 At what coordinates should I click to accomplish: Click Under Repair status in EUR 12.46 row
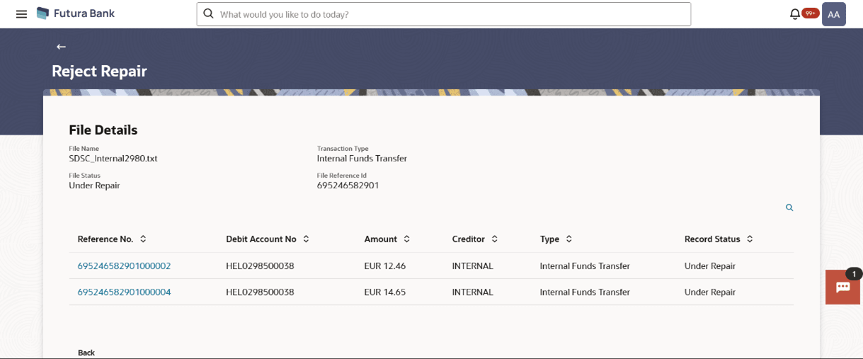pyautogui.click(x=710, y=266)
